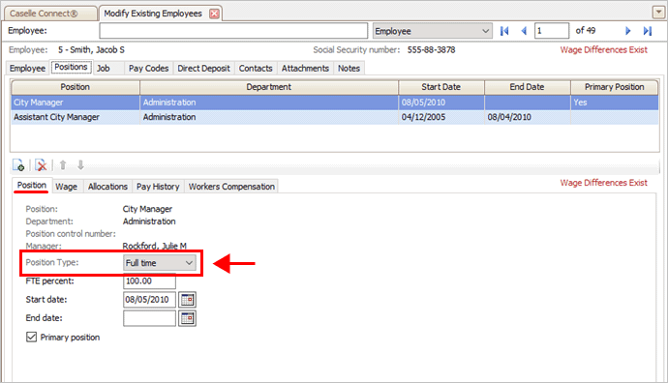668x383 pixels.
Task: Click the record number field showing 1
Action: [x=552, y=31]
